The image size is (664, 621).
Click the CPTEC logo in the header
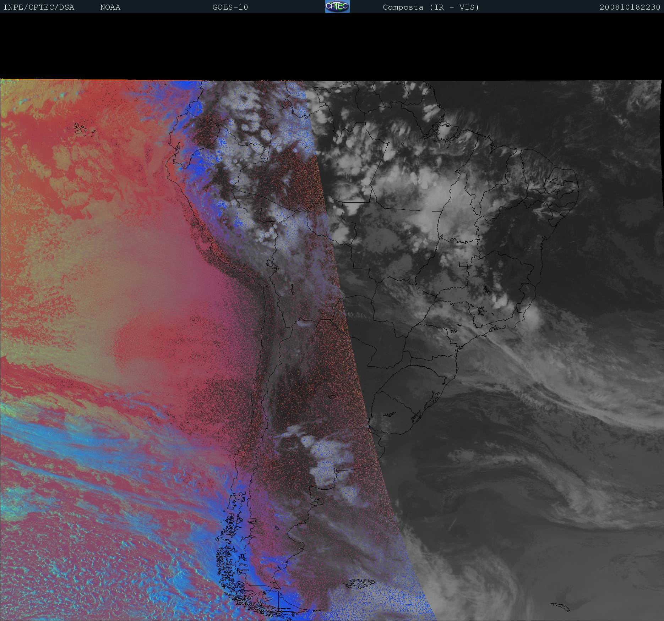coord(337,6)
